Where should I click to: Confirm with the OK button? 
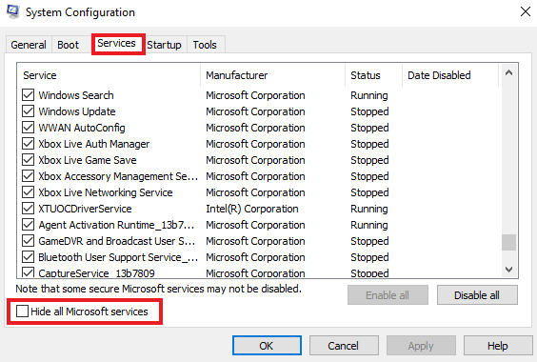point(267,346)
